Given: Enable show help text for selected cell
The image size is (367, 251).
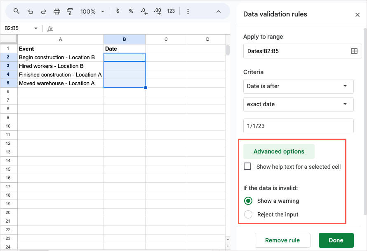Looking at the screenshot, I should 247,166.
